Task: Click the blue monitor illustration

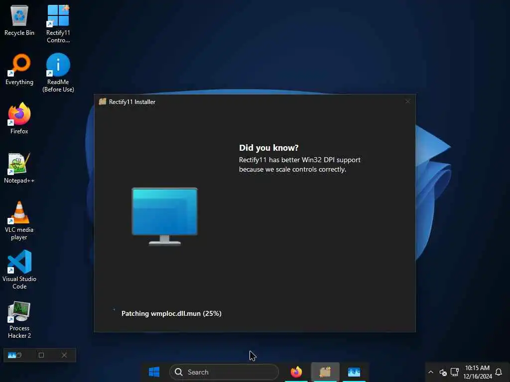Action: click(164, 216)
